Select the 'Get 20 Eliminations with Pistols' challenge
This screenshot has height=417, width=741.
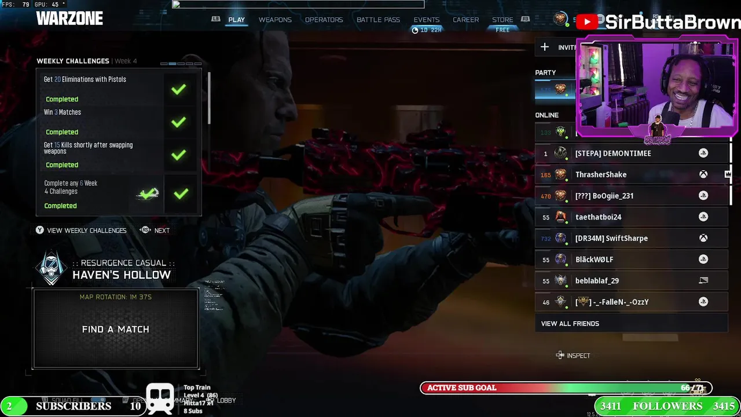click(x=85, y=79)
